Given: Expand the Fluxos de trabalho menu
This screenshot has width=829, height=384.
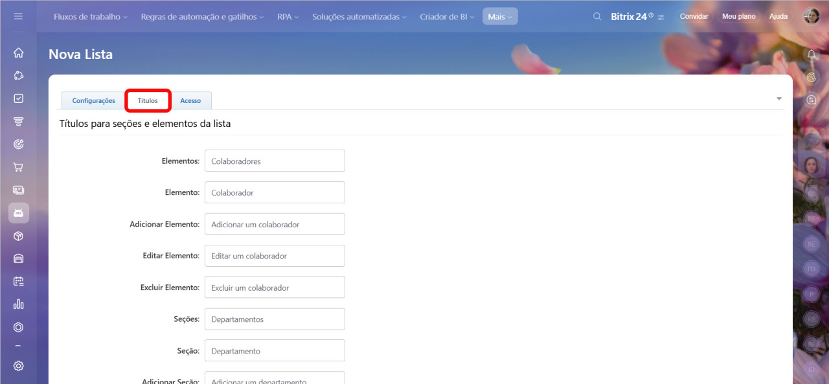Looking at the screenshot, I should tap(90, 17).
